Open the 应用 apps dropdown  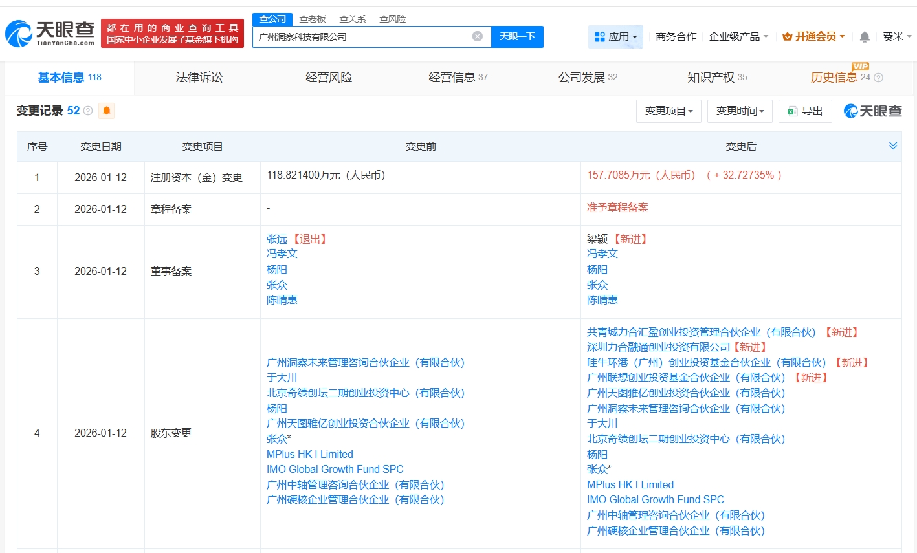pyautogui.click(x=615, y=37)
